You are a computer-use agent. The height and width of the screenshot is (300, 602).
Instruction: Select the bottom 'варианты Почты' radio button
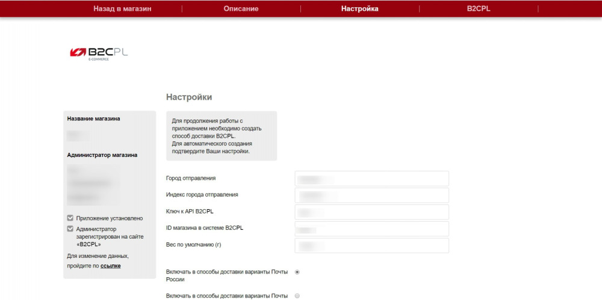297,296
